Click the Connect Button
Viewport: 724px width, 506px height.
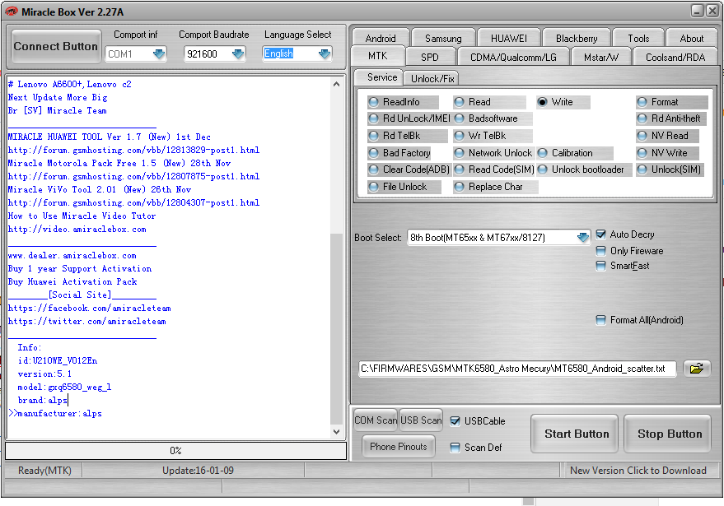coord(56,47)
